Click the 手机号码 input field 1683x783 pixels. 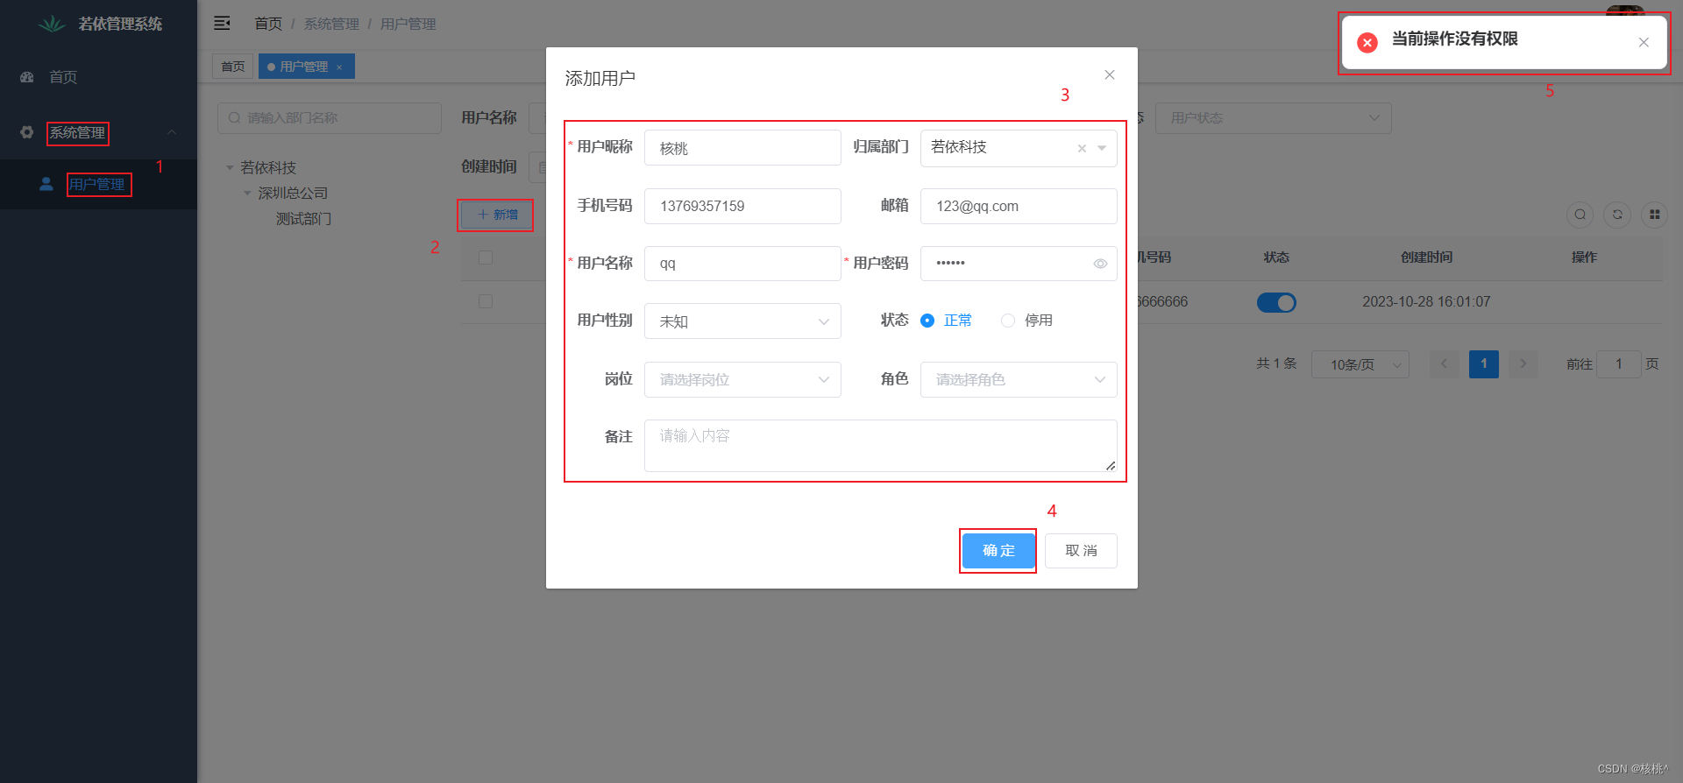click(742, 206)
